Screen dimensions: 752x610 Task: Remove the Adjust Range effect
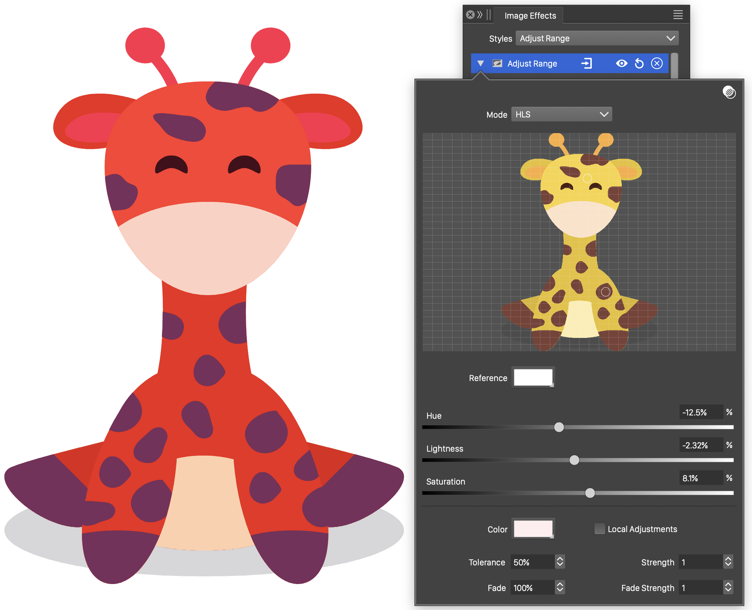[657, 63]
